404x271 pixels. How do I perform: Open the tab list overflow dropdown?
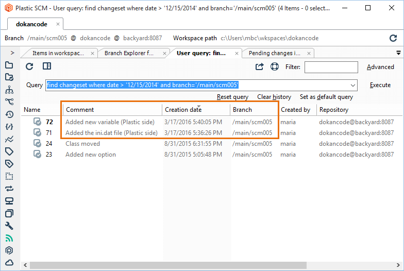coord(398,53)
